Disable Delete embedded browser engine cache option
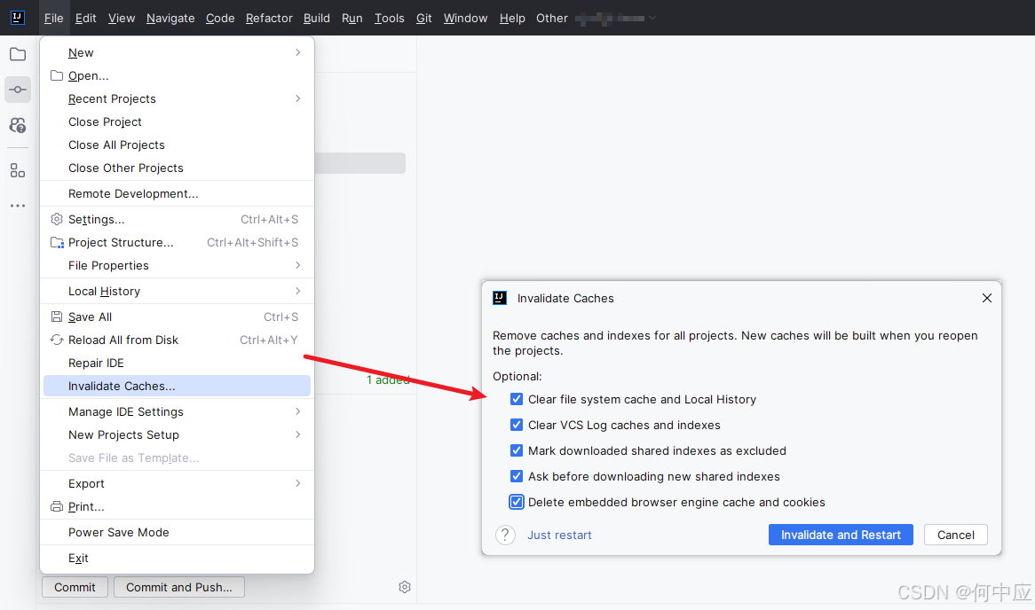The width and height of the screenshot is (1035, 610). tap(517, 503)
